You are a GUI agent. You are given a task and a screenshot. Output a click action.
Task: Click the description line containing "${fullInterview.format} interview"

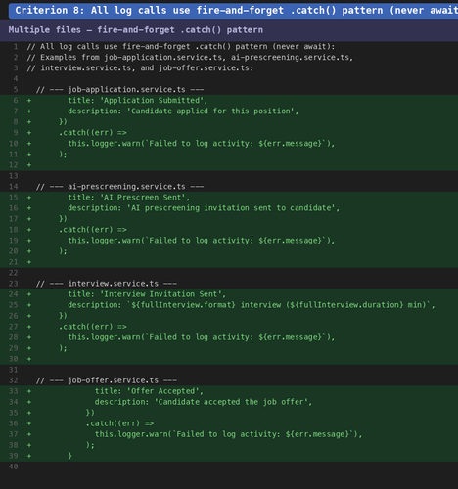point(252,304)
